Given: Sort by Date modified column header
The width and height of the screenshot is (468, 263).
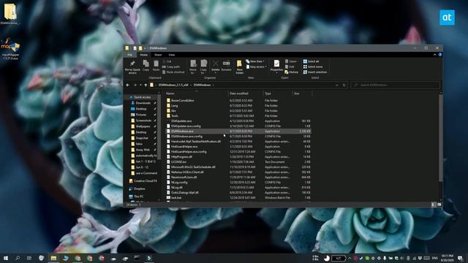Looking at the screenshot, I should 246,94.
